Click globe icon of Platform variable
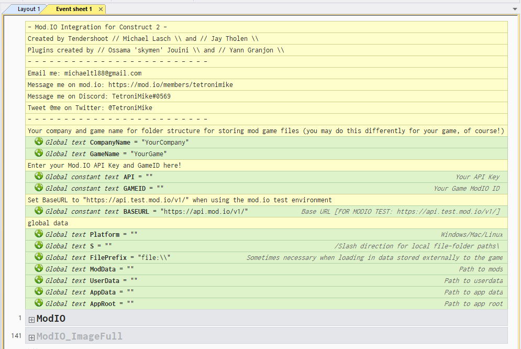 click(x=39, y=234)
